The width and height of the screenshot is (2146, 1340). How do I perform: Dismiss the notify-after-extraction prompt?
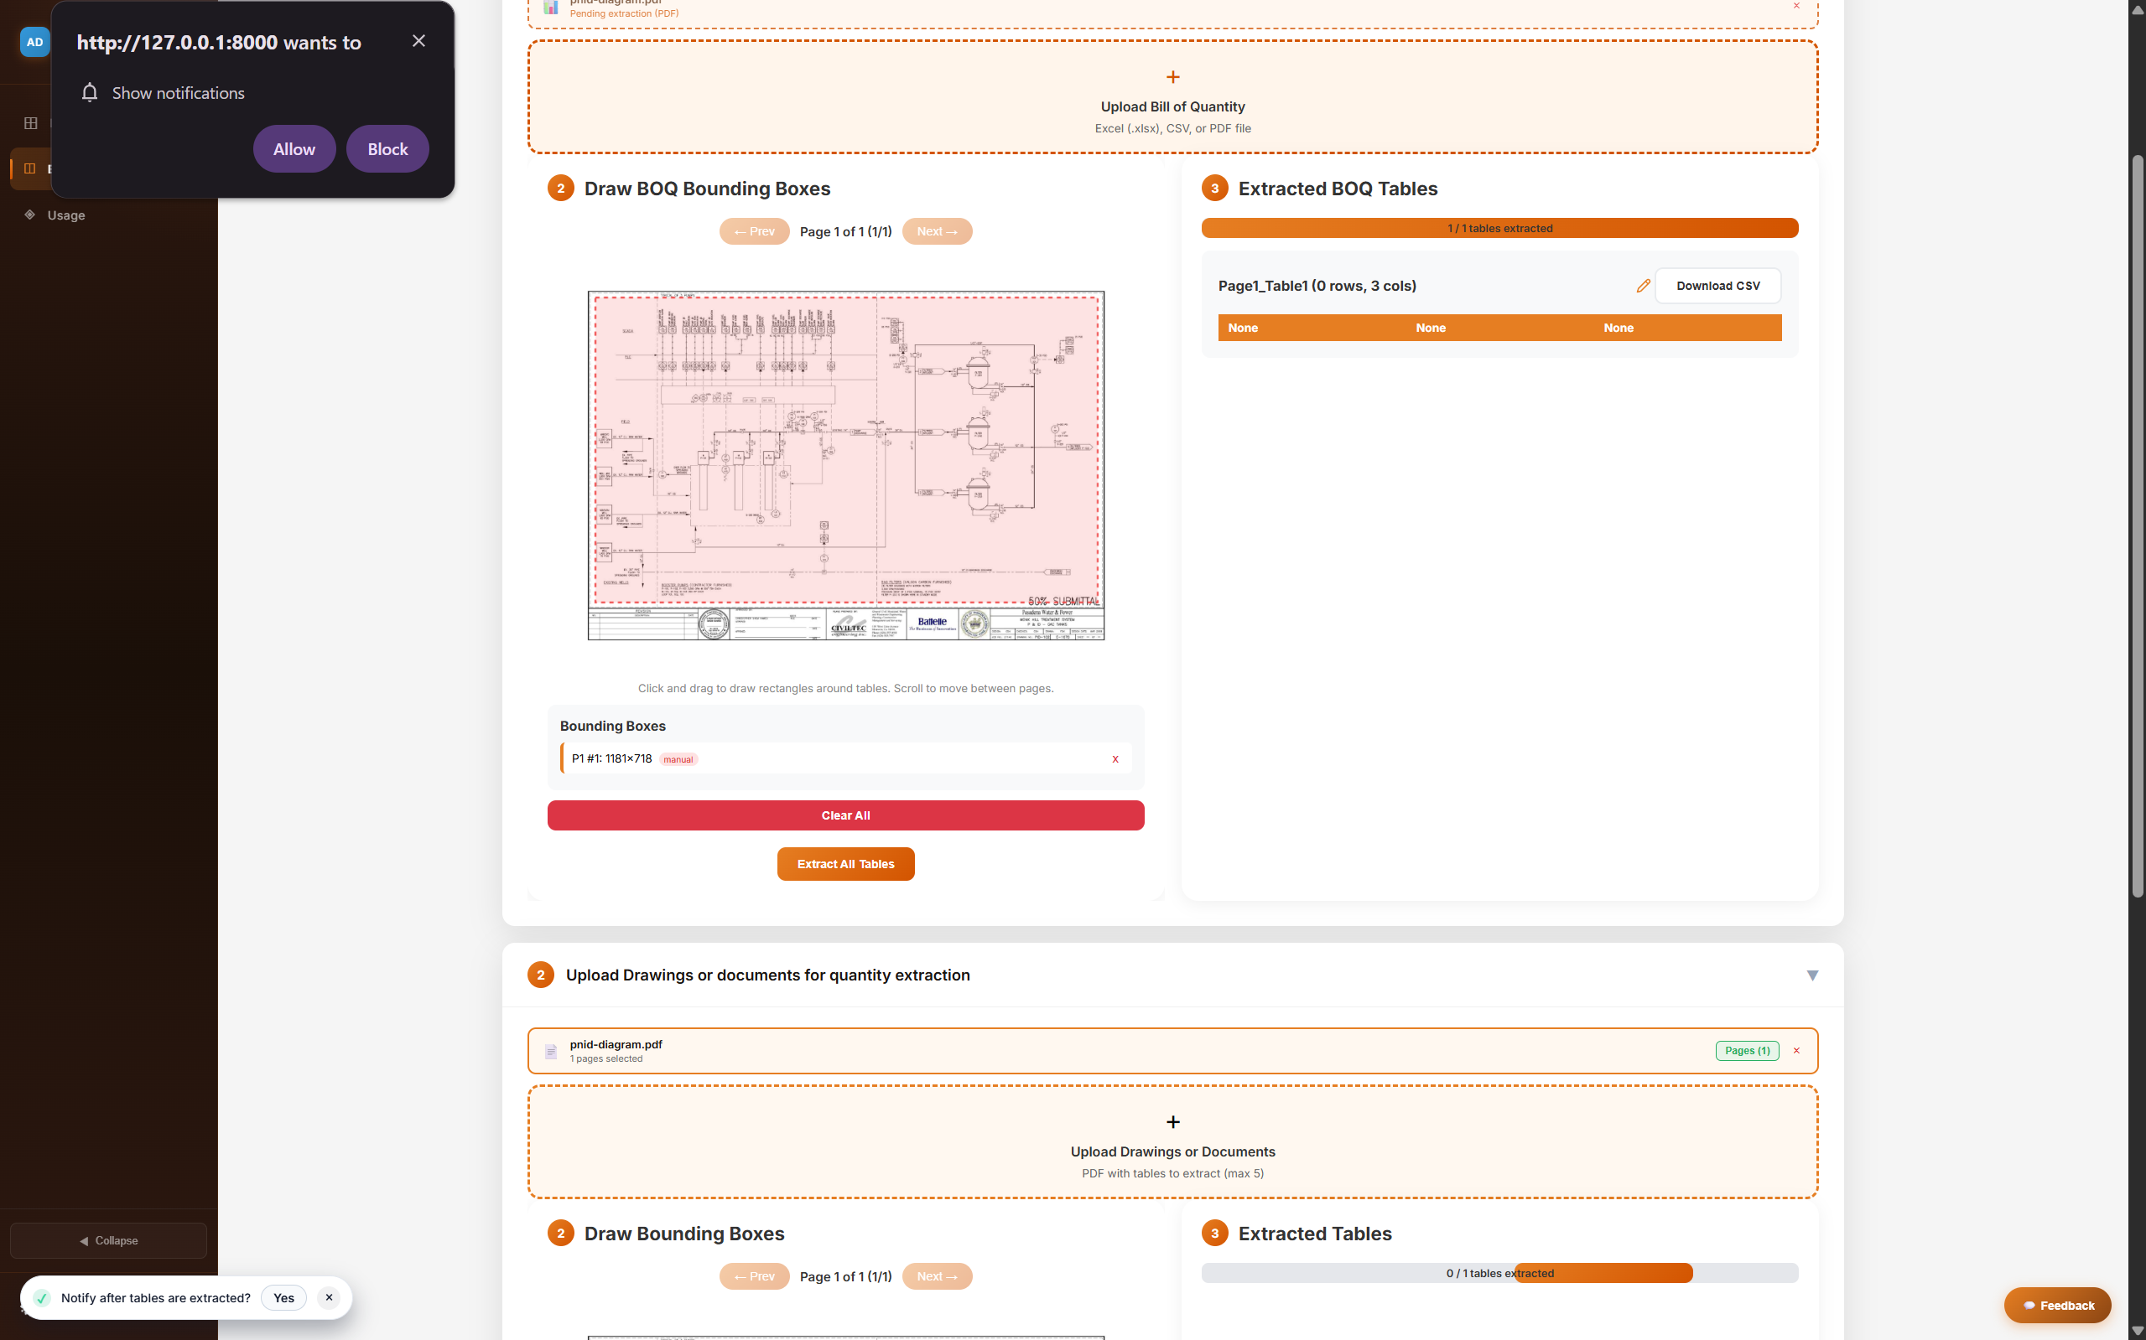pos(328,1297)
